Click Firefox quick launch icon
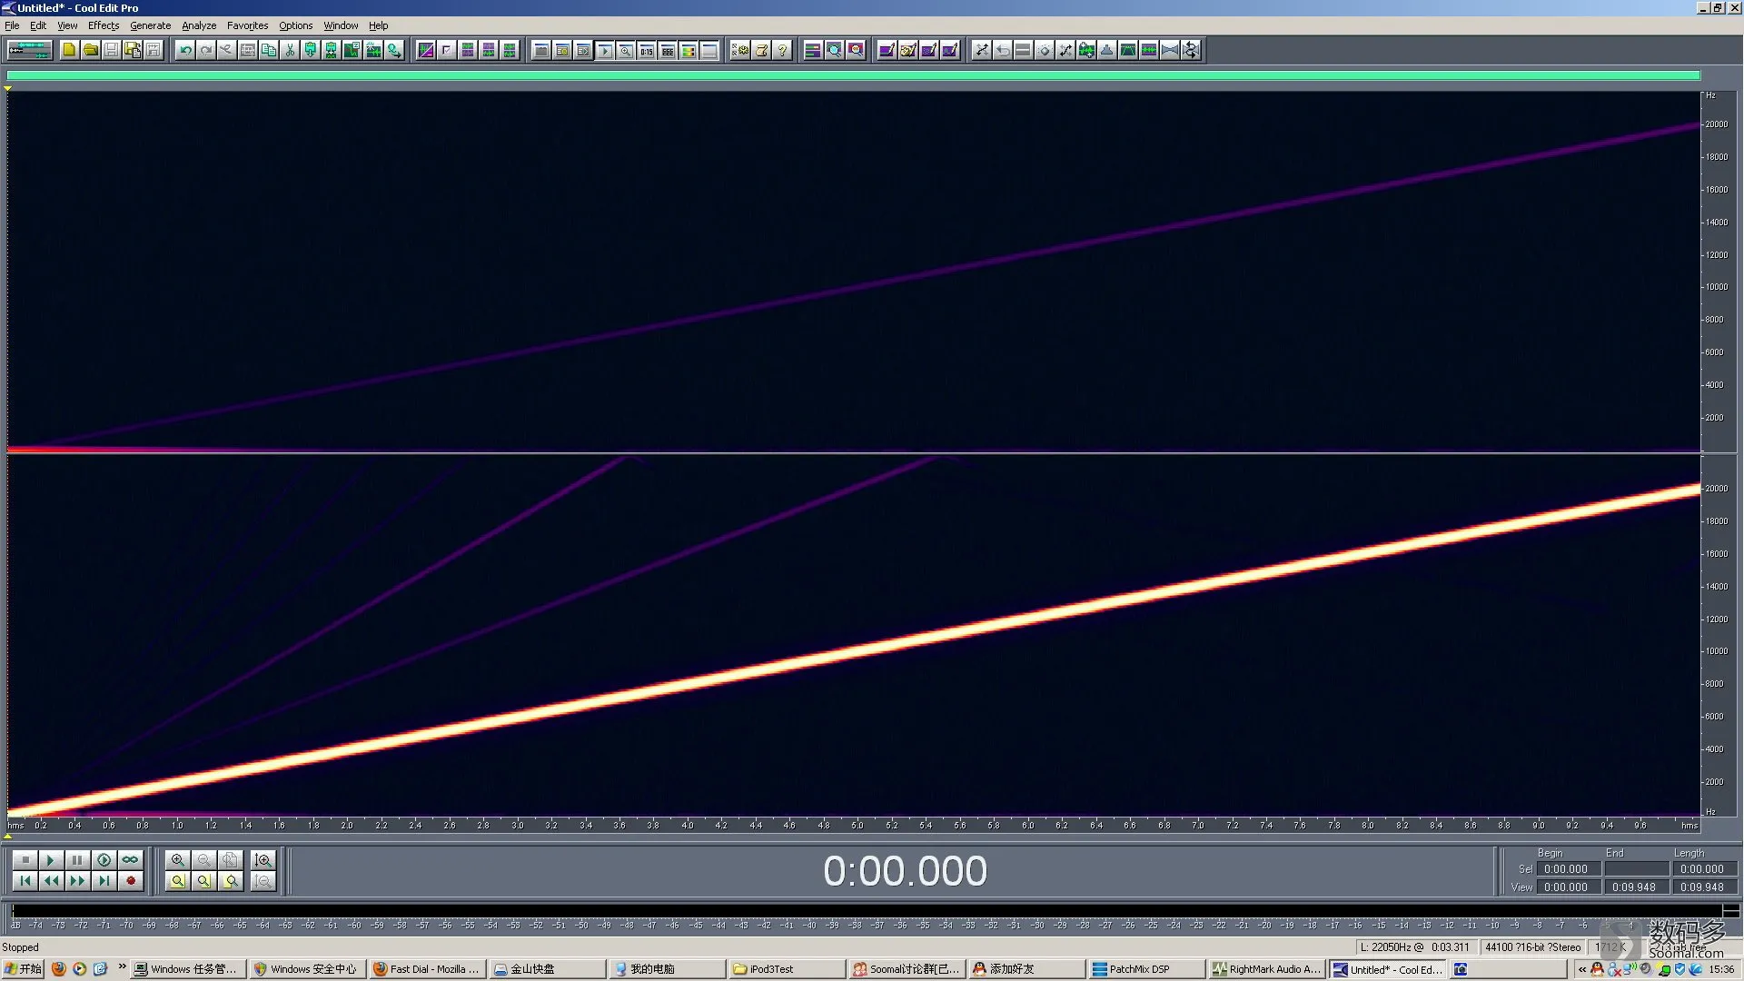The image size is (1744, 981). click(59, 969)
